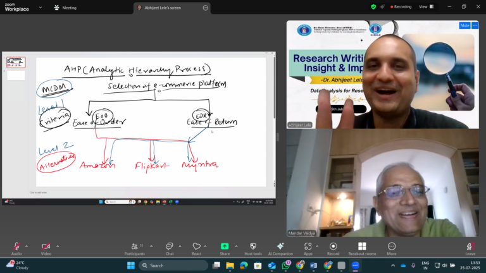Open clock showing 13:53
The height and width of the screenshot is (273, 486).
(470, 265)
